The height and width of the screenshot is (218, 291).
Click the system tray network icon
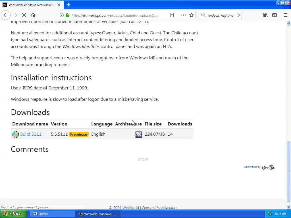(x=270, y=214)
